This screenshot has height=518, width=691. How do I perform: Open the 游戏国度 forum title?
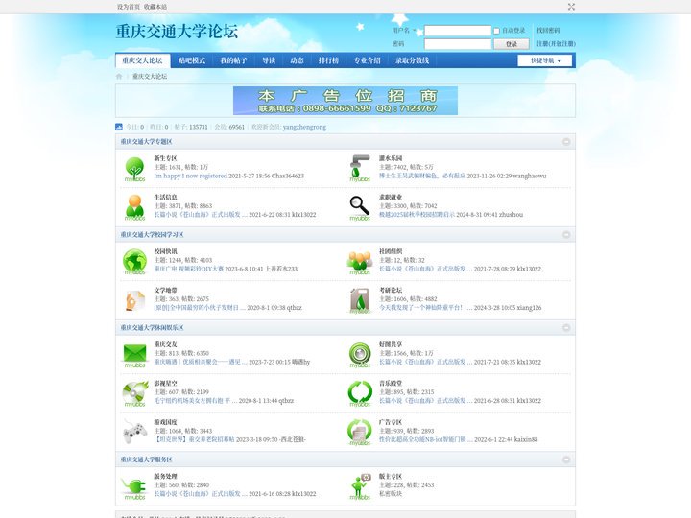pos(165,422)
